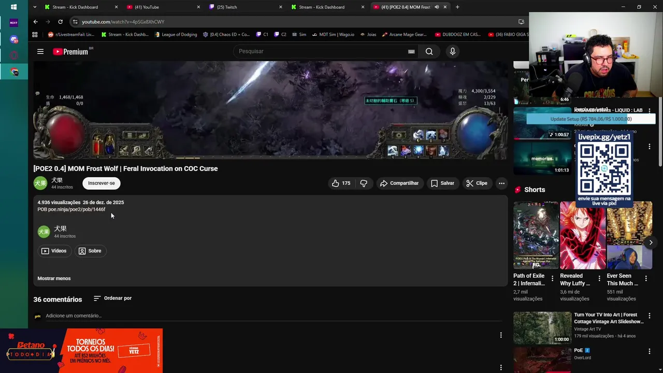Open channel Vídeos link in description
This screenshot has width=663, height=373.
click(54, 251)
